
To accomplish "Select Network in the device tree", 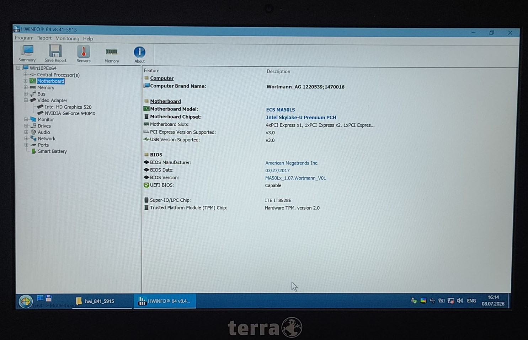I will [47, 139].
